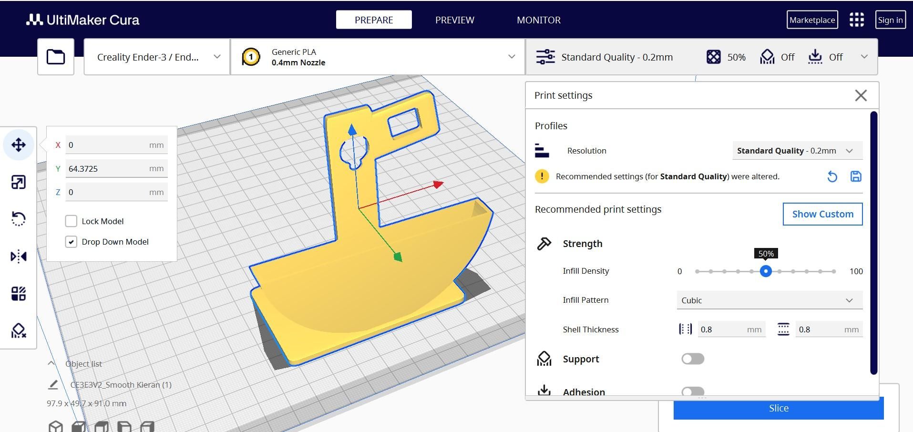Screen dimensions: 913x432
Task: Open the Marketplace
Action: [x=812, y=20]
